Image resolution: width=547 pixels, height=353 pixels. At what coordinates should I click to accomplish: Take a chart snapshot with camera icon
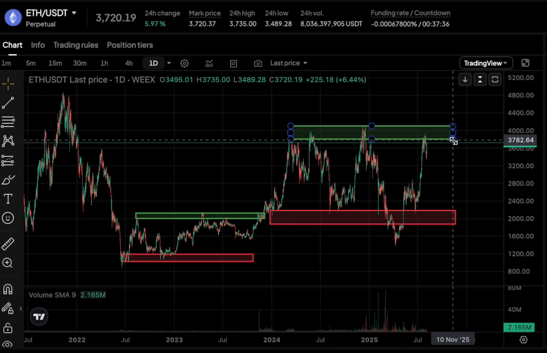click(258, 63)
